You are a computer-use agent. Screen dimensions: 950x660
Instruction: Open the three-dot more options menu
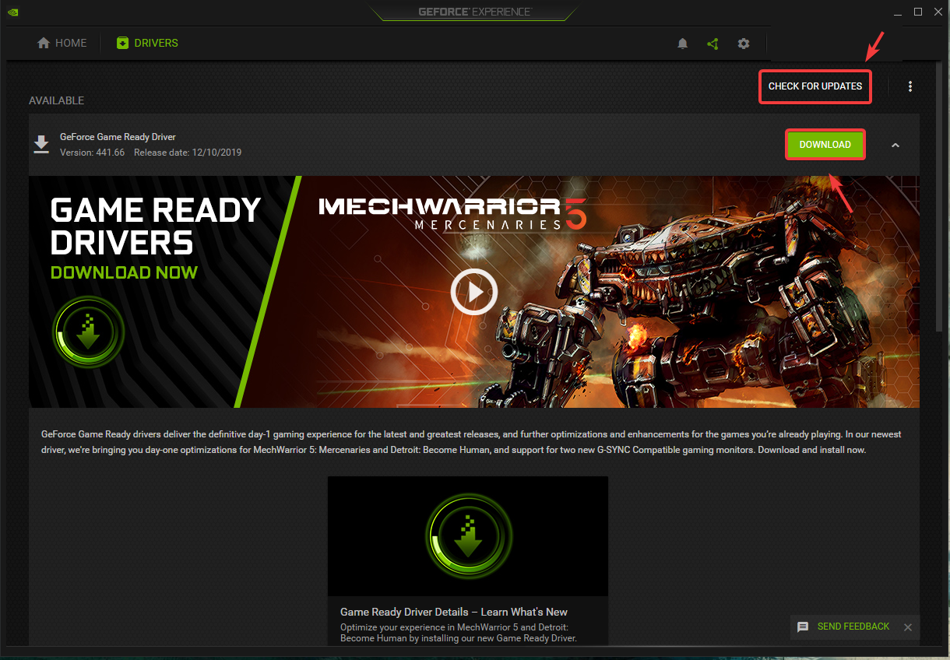[910, 86]
